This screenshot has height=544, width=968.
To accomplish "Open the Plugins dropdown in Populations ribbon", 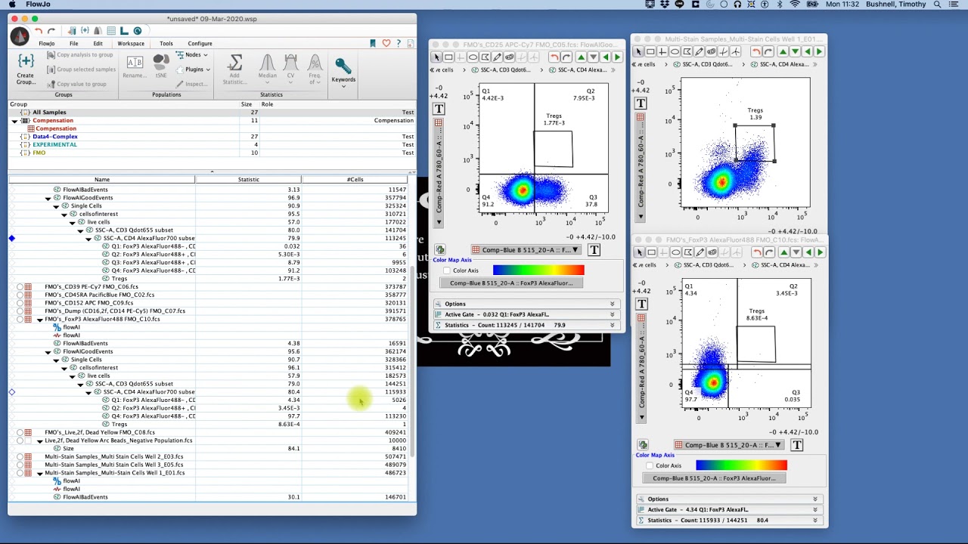I will tap(192, 70).
